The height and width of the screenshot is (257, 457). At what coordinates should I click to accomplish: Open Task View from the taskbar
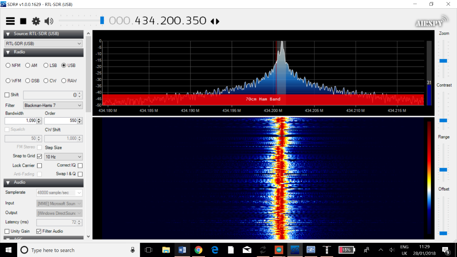149,250
